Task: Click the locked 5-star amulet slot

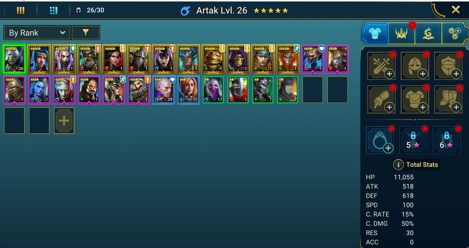Action: (413, 140)
